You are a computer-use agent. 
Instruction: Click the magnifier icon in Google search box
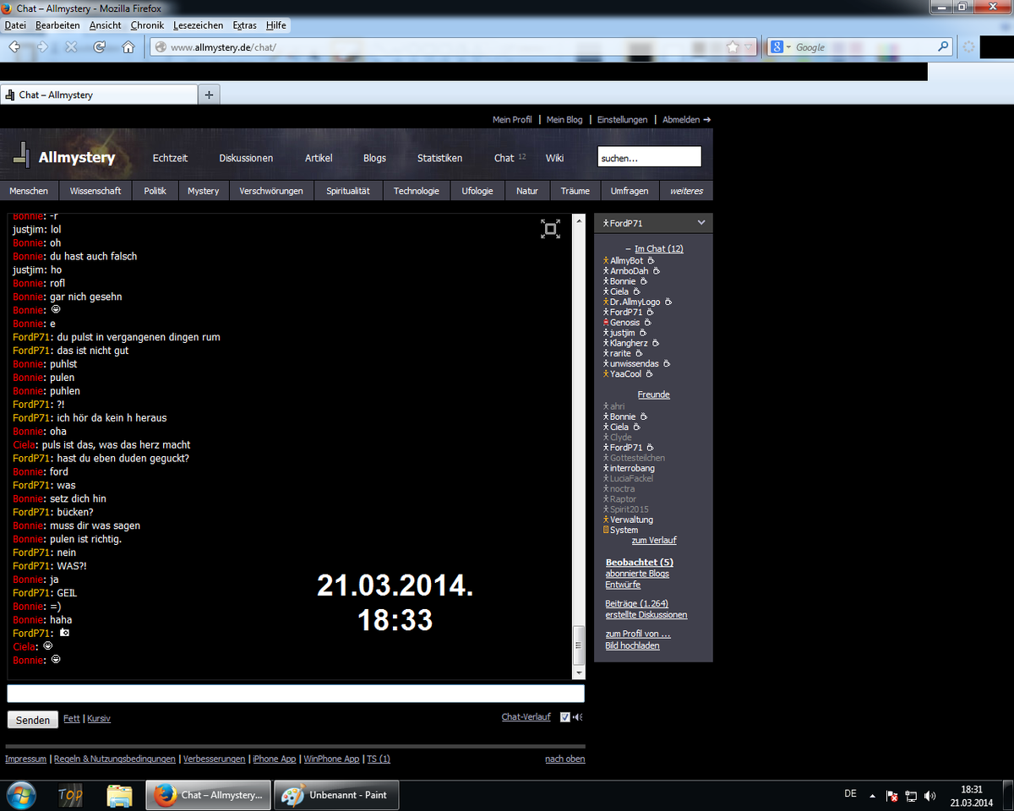[944, 47]
